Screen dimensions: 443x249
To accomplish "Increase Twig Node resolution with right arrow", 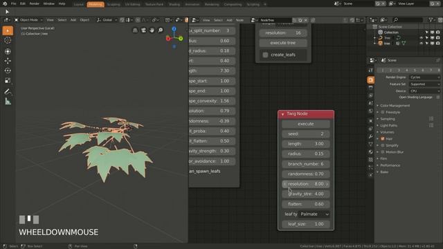I will click(x=327, y=184).
